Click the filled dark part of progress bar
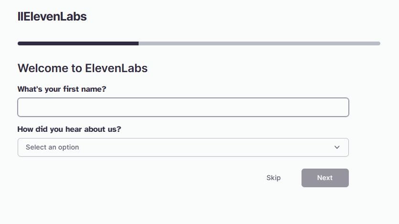399x224 pixels. coord(78,43)
